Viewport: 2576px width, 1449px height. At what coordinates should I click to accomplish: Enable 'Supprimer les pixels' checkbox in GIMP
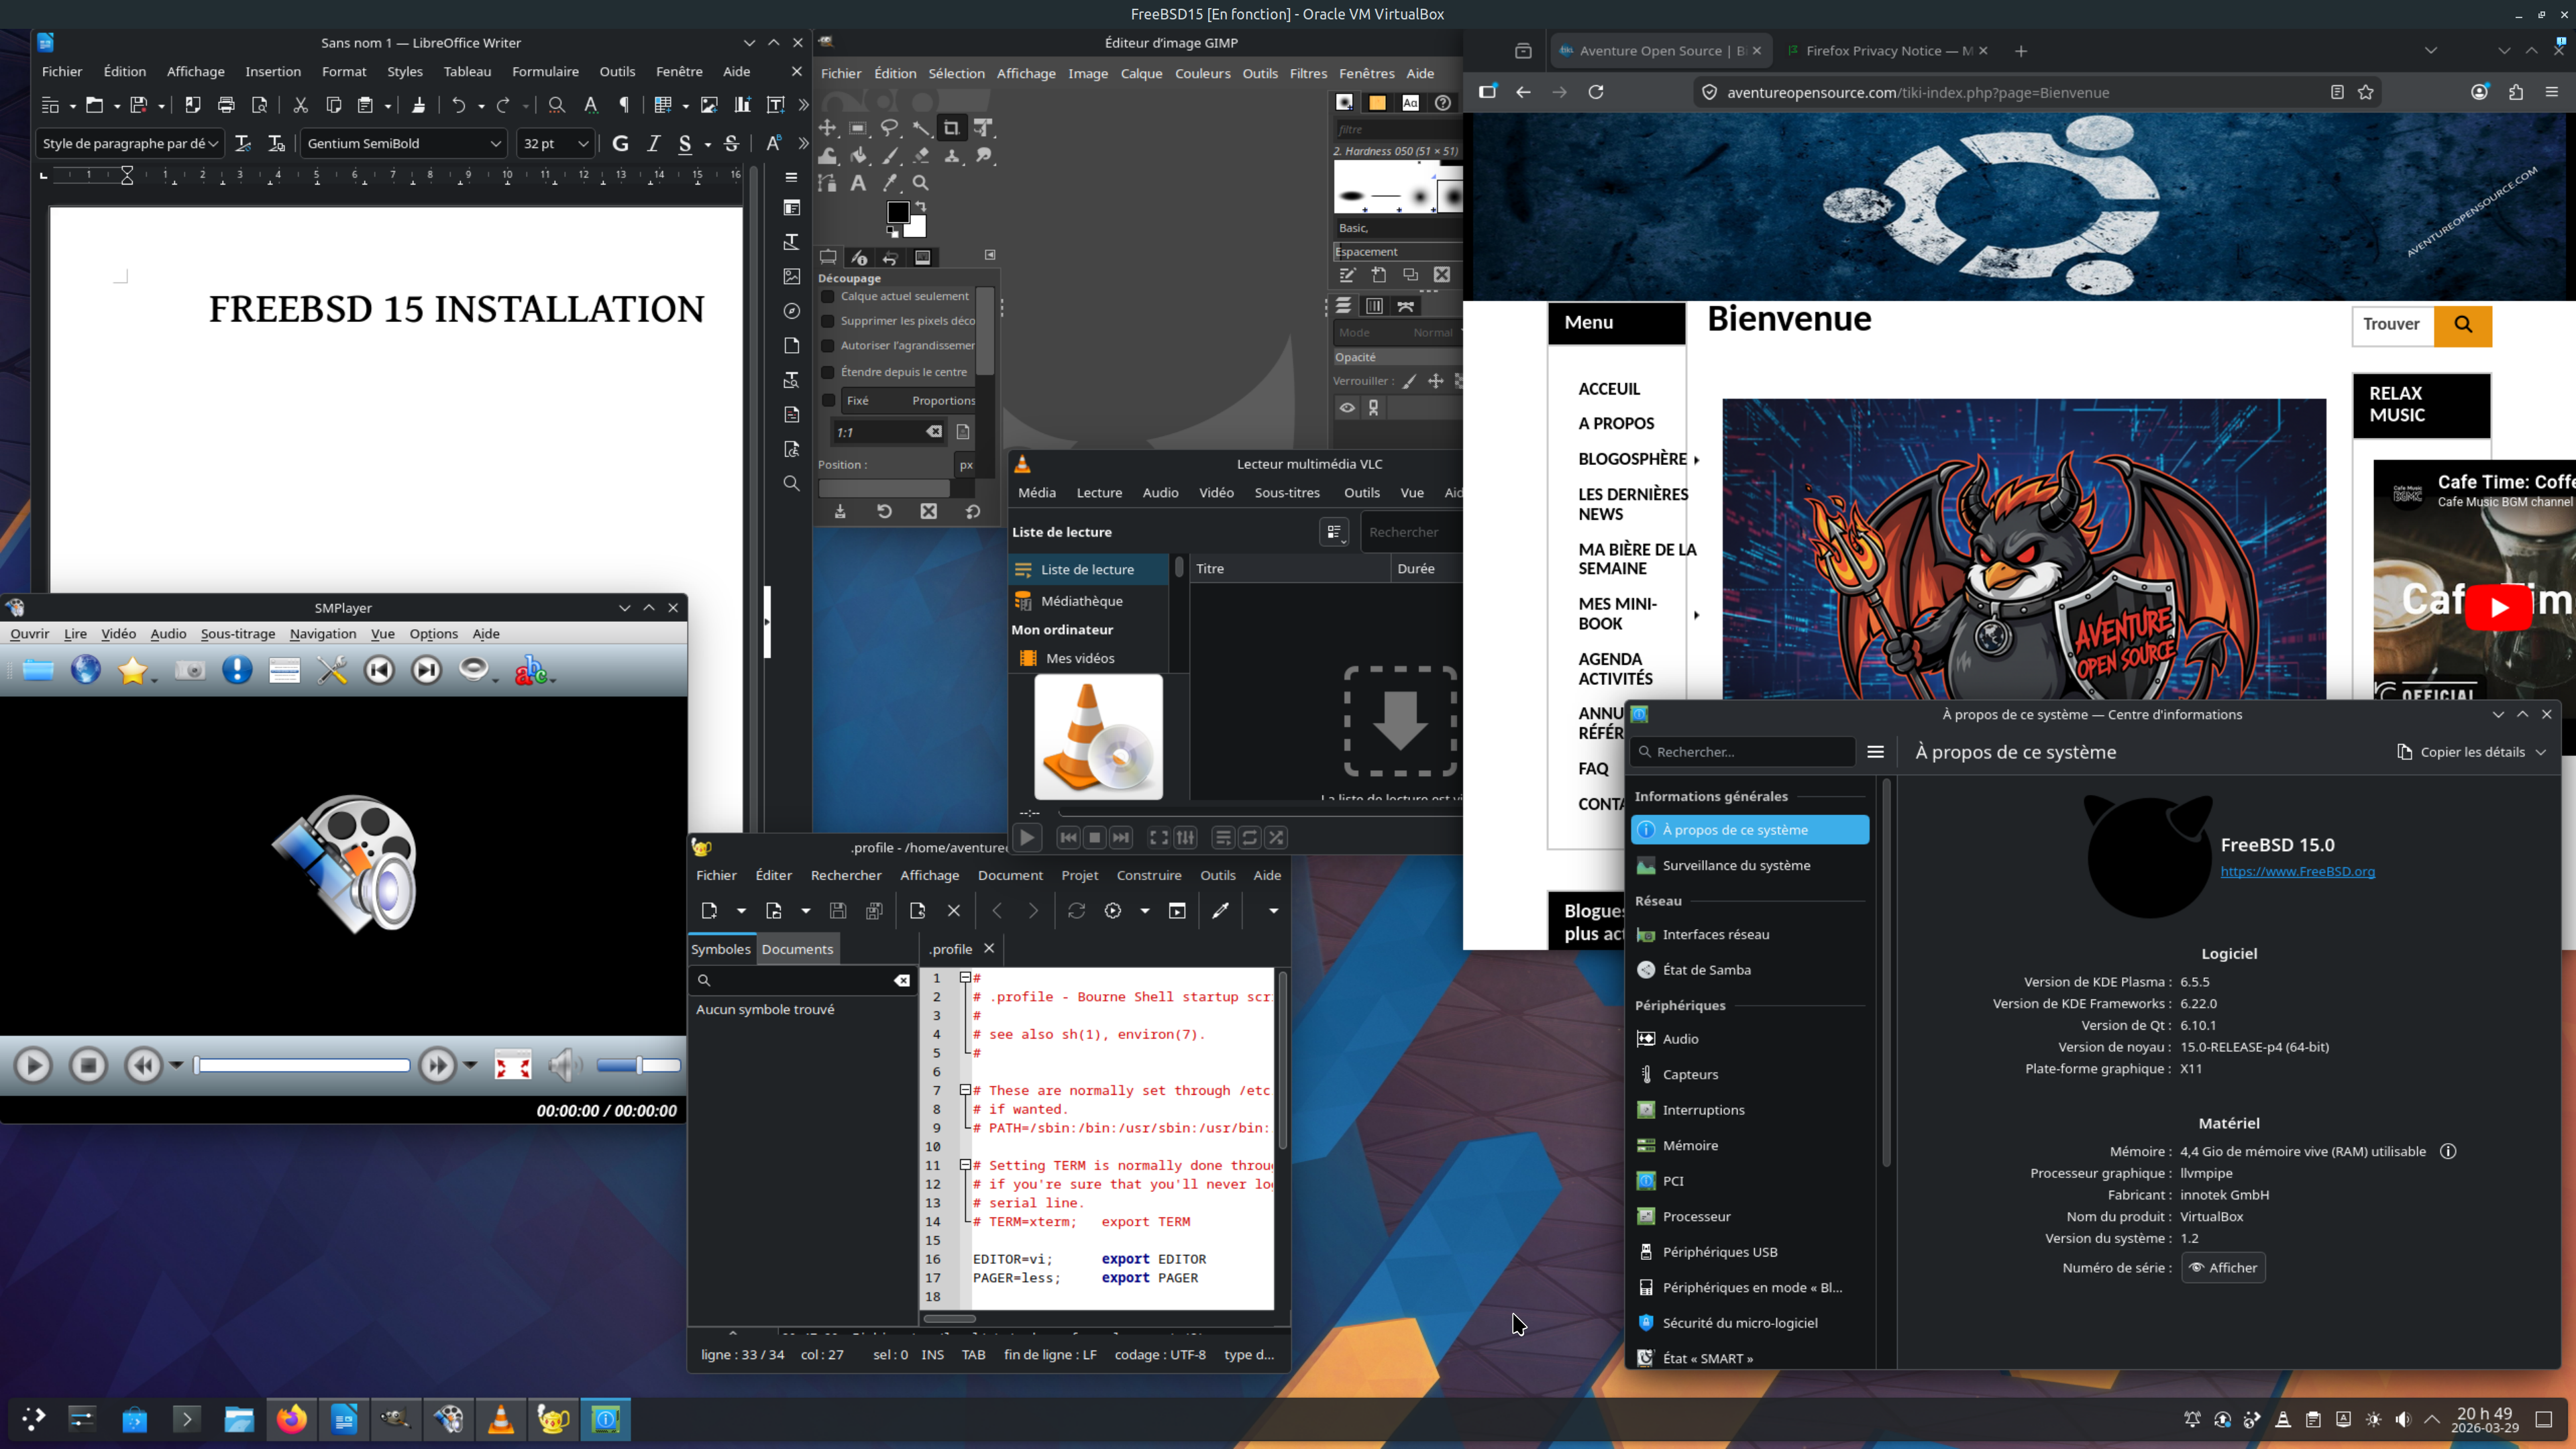[x=828, y=321]
